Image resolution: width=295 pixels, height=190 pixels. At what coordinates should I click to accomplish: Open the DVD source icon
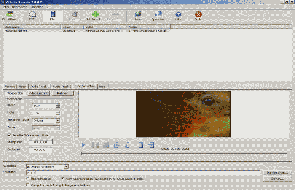click(32, 15)
